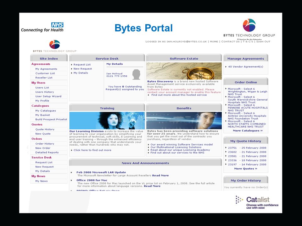Find out about our services to the NHS
Image resolution: width=302 pixels, height=226 pixels.
177,153
